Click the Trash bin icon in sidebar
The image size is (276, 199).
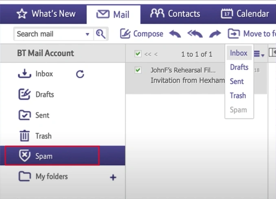coord(24,136)
